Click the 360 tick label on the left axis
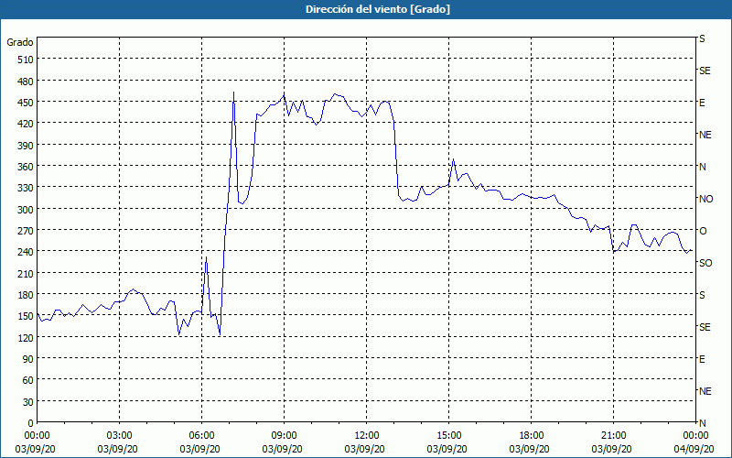Screen dimensions: 732x458 tap(26, 167)
